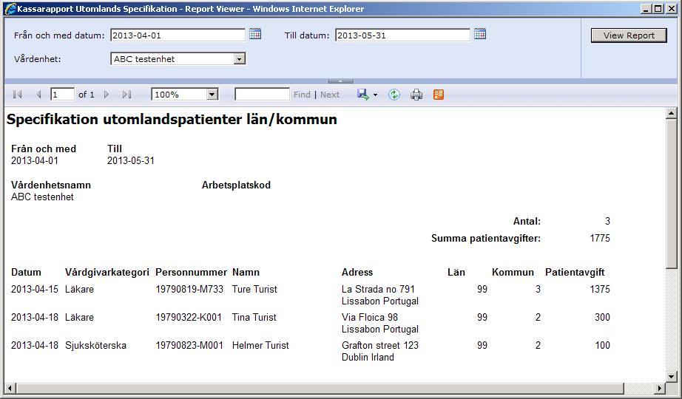Screen dimensions: 682x399
Task: Go to next report page
Action: coord(107,95)
